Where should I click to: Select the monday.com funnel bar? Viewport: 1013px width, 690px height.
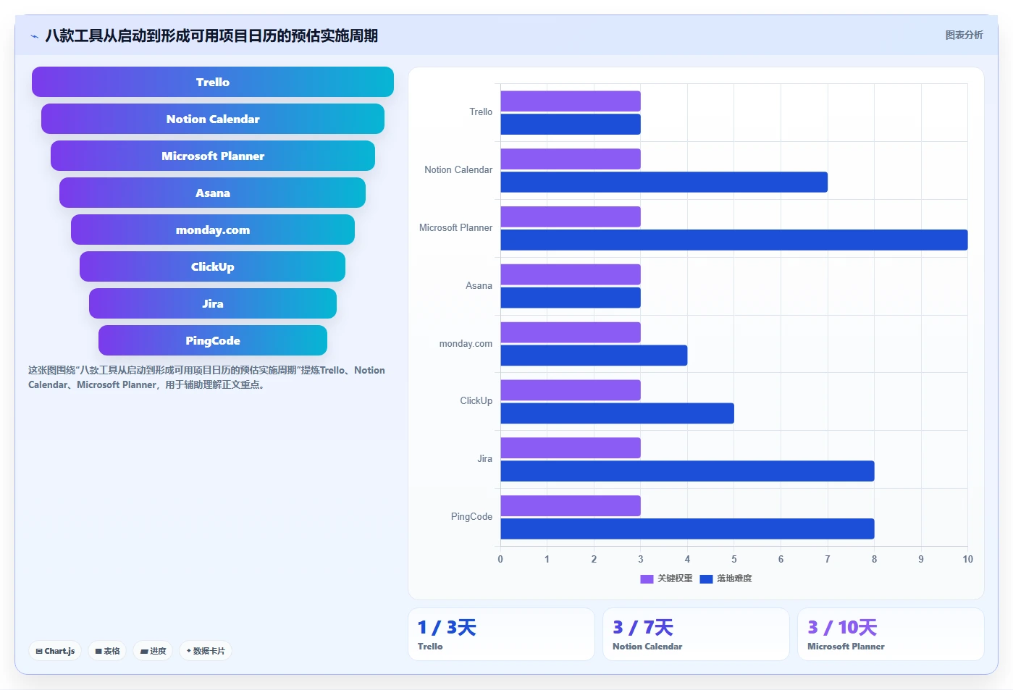[x=213, y=230]
